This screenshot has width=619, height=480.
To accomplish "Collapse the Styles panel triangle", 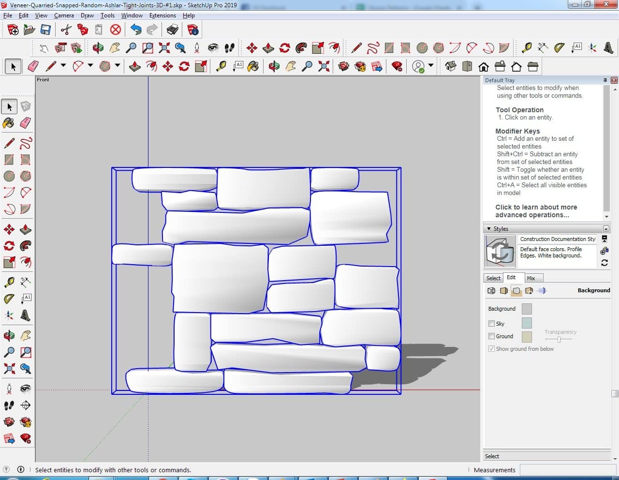I will (x=489, y=229).
